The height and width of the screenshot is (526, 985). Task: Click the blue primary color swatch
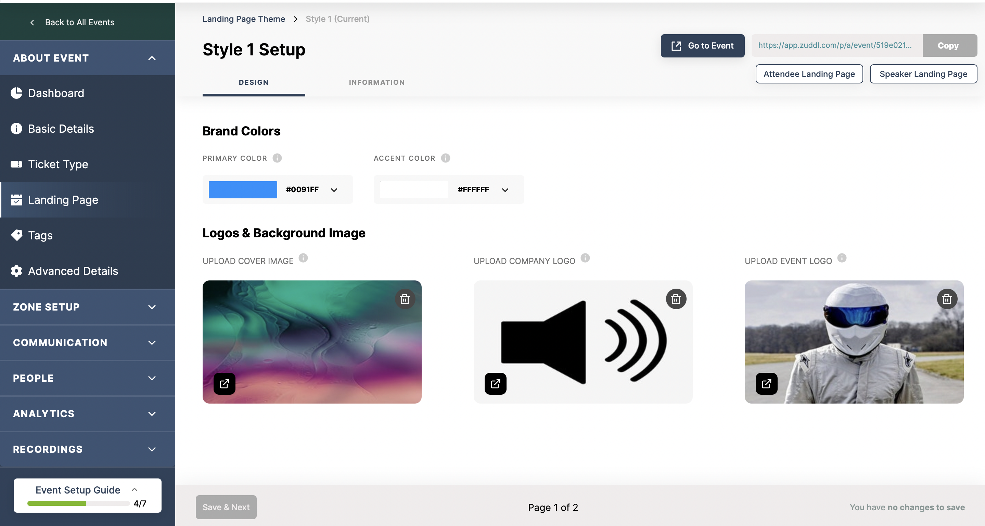(x=243, y=190)
